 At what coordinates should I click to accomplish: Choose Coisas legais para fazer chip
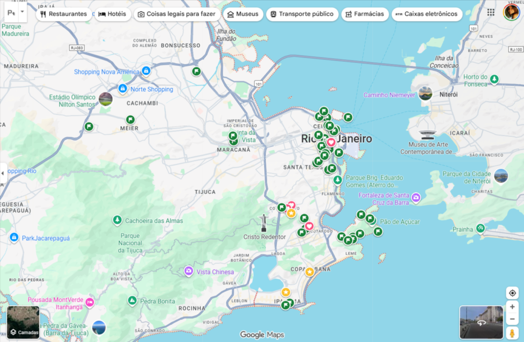coord(177,14)
